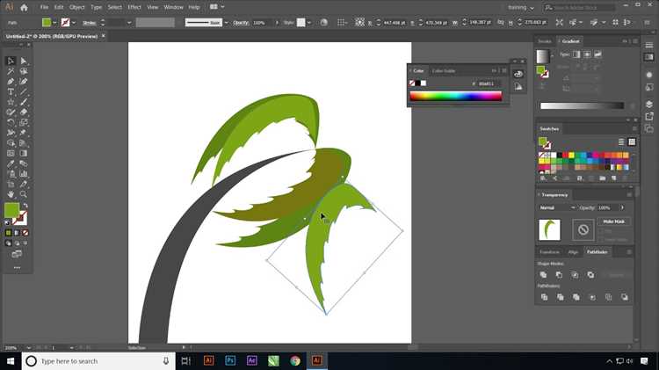The width and height of the screenshot is (659, 370).
Task: Click the Unite shape mode icon in Pathfinder
Action: pos(543,274)
